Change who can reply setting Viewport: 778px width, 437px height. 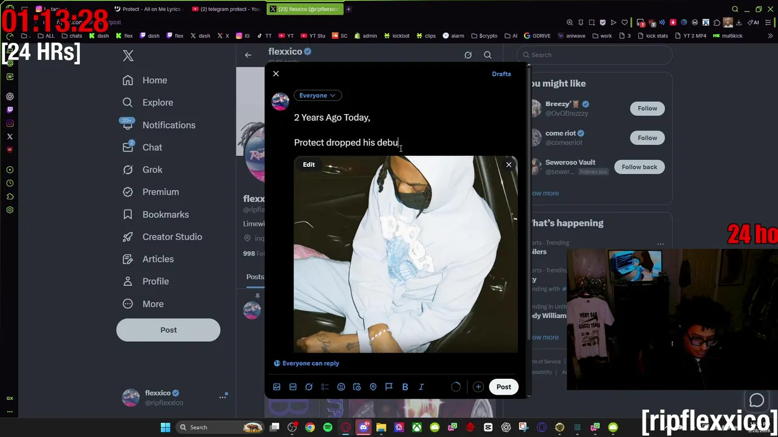(x=306, y=363)
